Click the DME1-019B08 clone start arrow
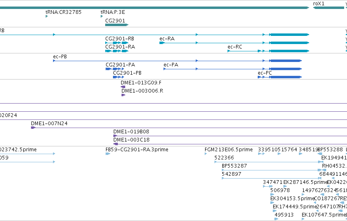Viewport: 347px width, 221px height. (x=115, y=136)
